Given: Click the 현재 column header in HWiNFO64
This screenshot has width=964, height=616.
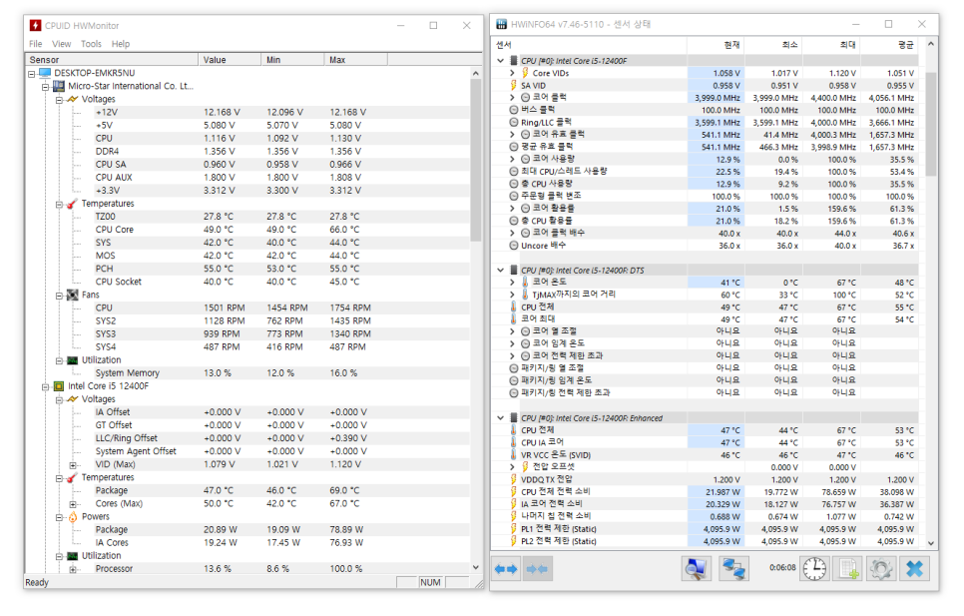Looking at the screenshot, I should pos(716,45).
